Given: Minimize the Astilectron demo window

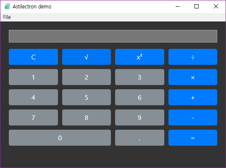Looking at the screenshot, I should point(178,6).
